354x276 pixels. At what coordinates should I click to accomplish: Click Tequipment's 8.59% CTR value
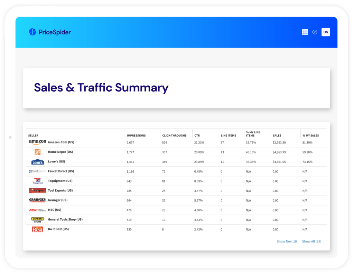[x=198, y=181]
